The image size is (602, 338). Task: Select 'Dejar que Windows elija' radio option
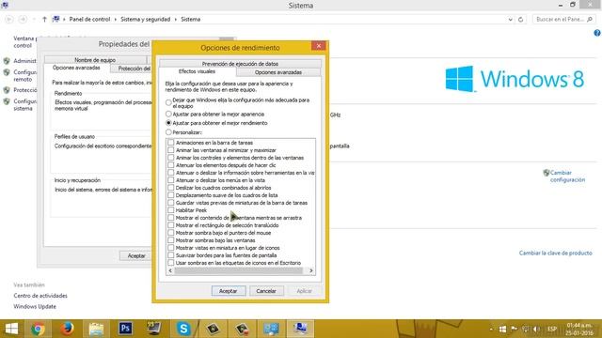(x=168, y=102)
